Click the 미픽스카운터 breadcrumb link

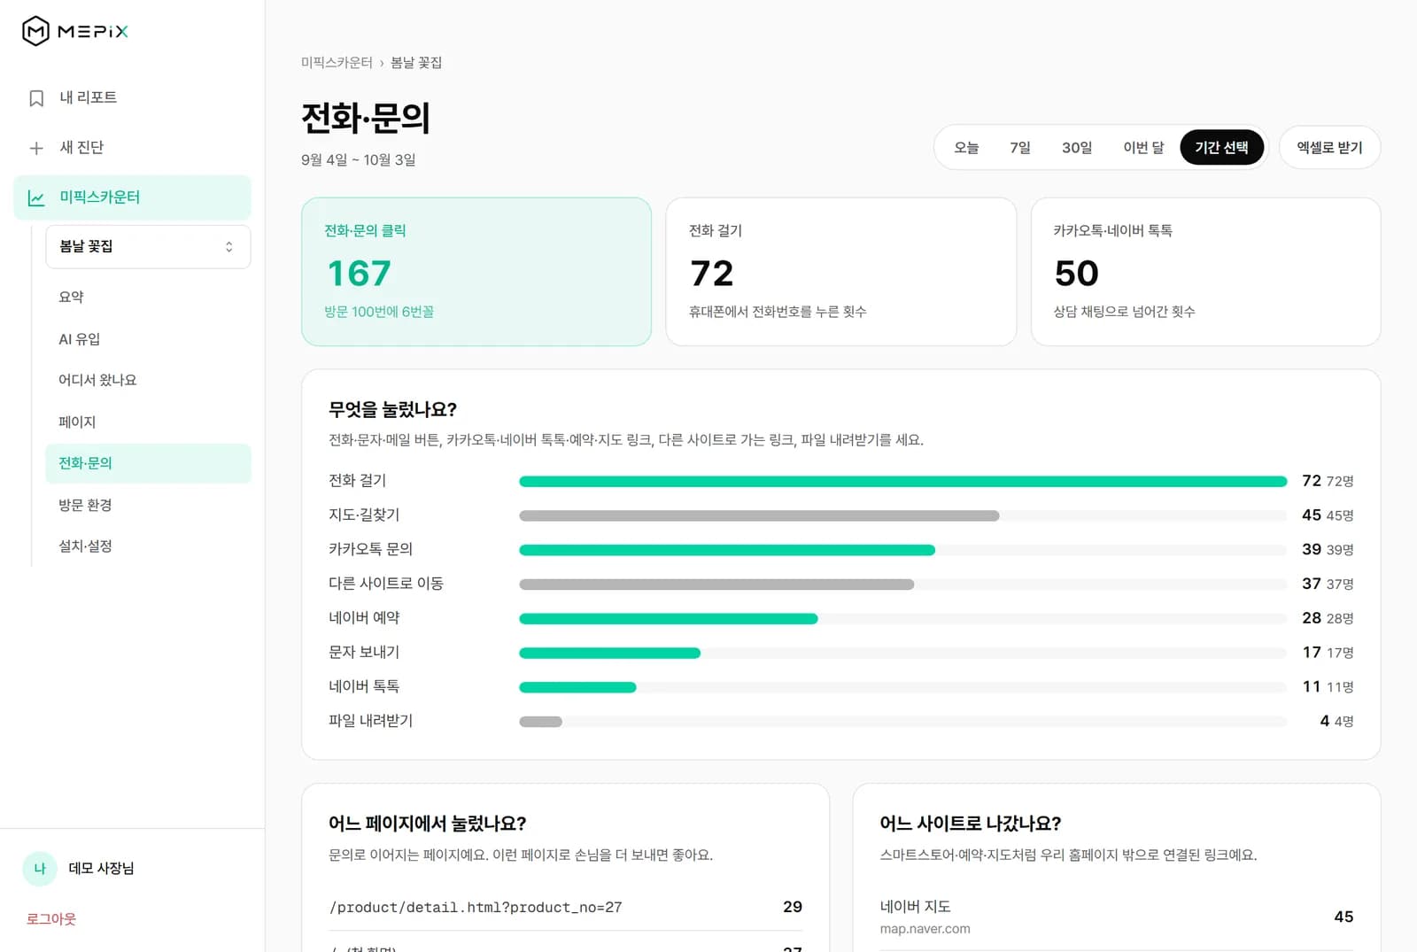(x=337, y=62)
